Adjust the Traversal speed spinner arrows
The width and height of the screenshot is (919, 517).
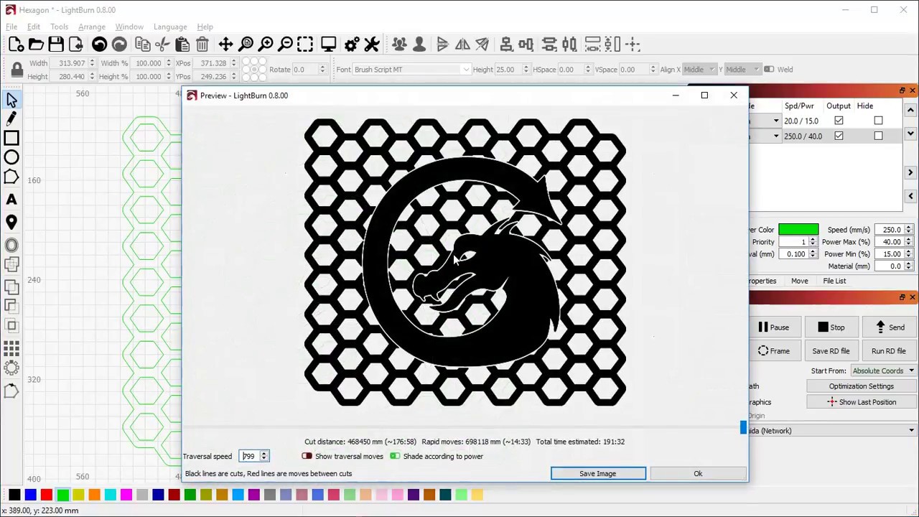click(x=264, y=456)
